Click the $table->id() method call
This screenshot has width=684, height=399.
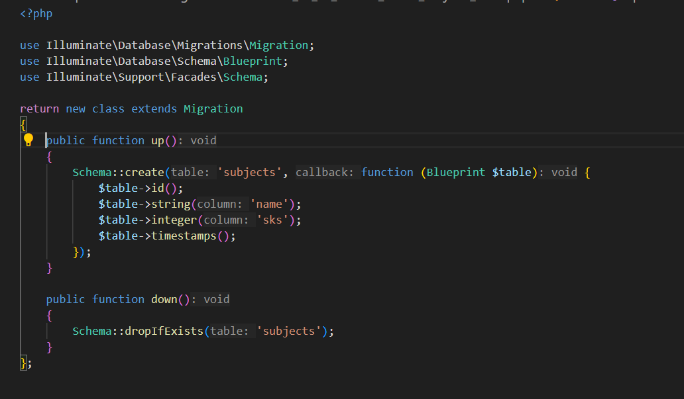click(158, 188)
